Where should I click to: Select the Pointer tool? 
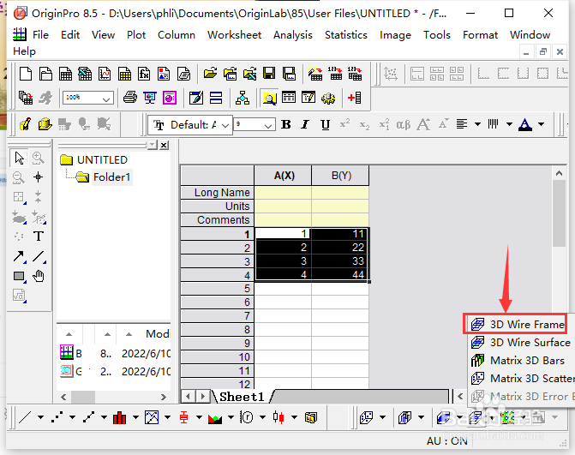coord(19,158)
